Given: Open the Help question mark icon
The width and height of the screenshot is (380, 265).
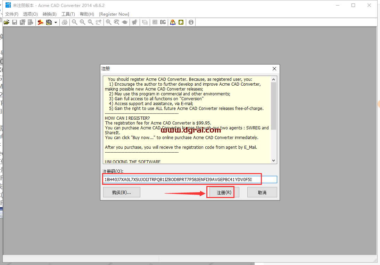Looking at the screenshot, I should [173, 22].
